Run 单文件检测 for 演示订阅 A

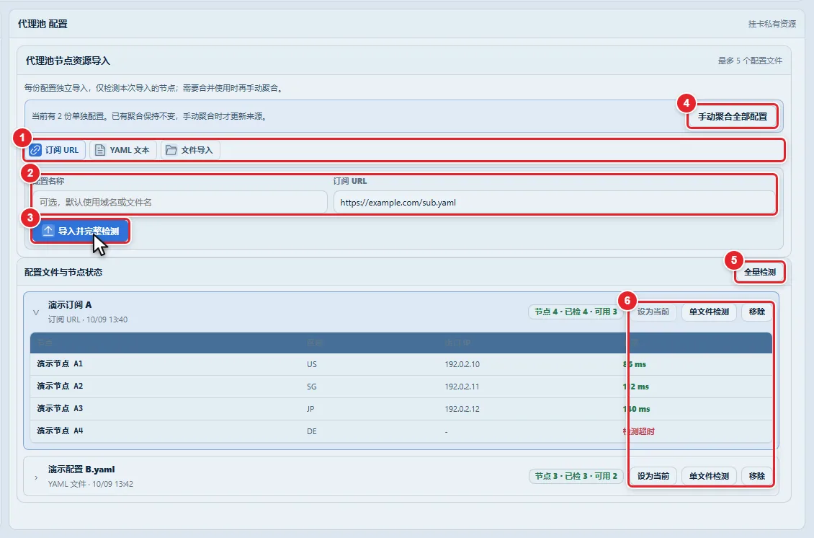click(709, 312)
